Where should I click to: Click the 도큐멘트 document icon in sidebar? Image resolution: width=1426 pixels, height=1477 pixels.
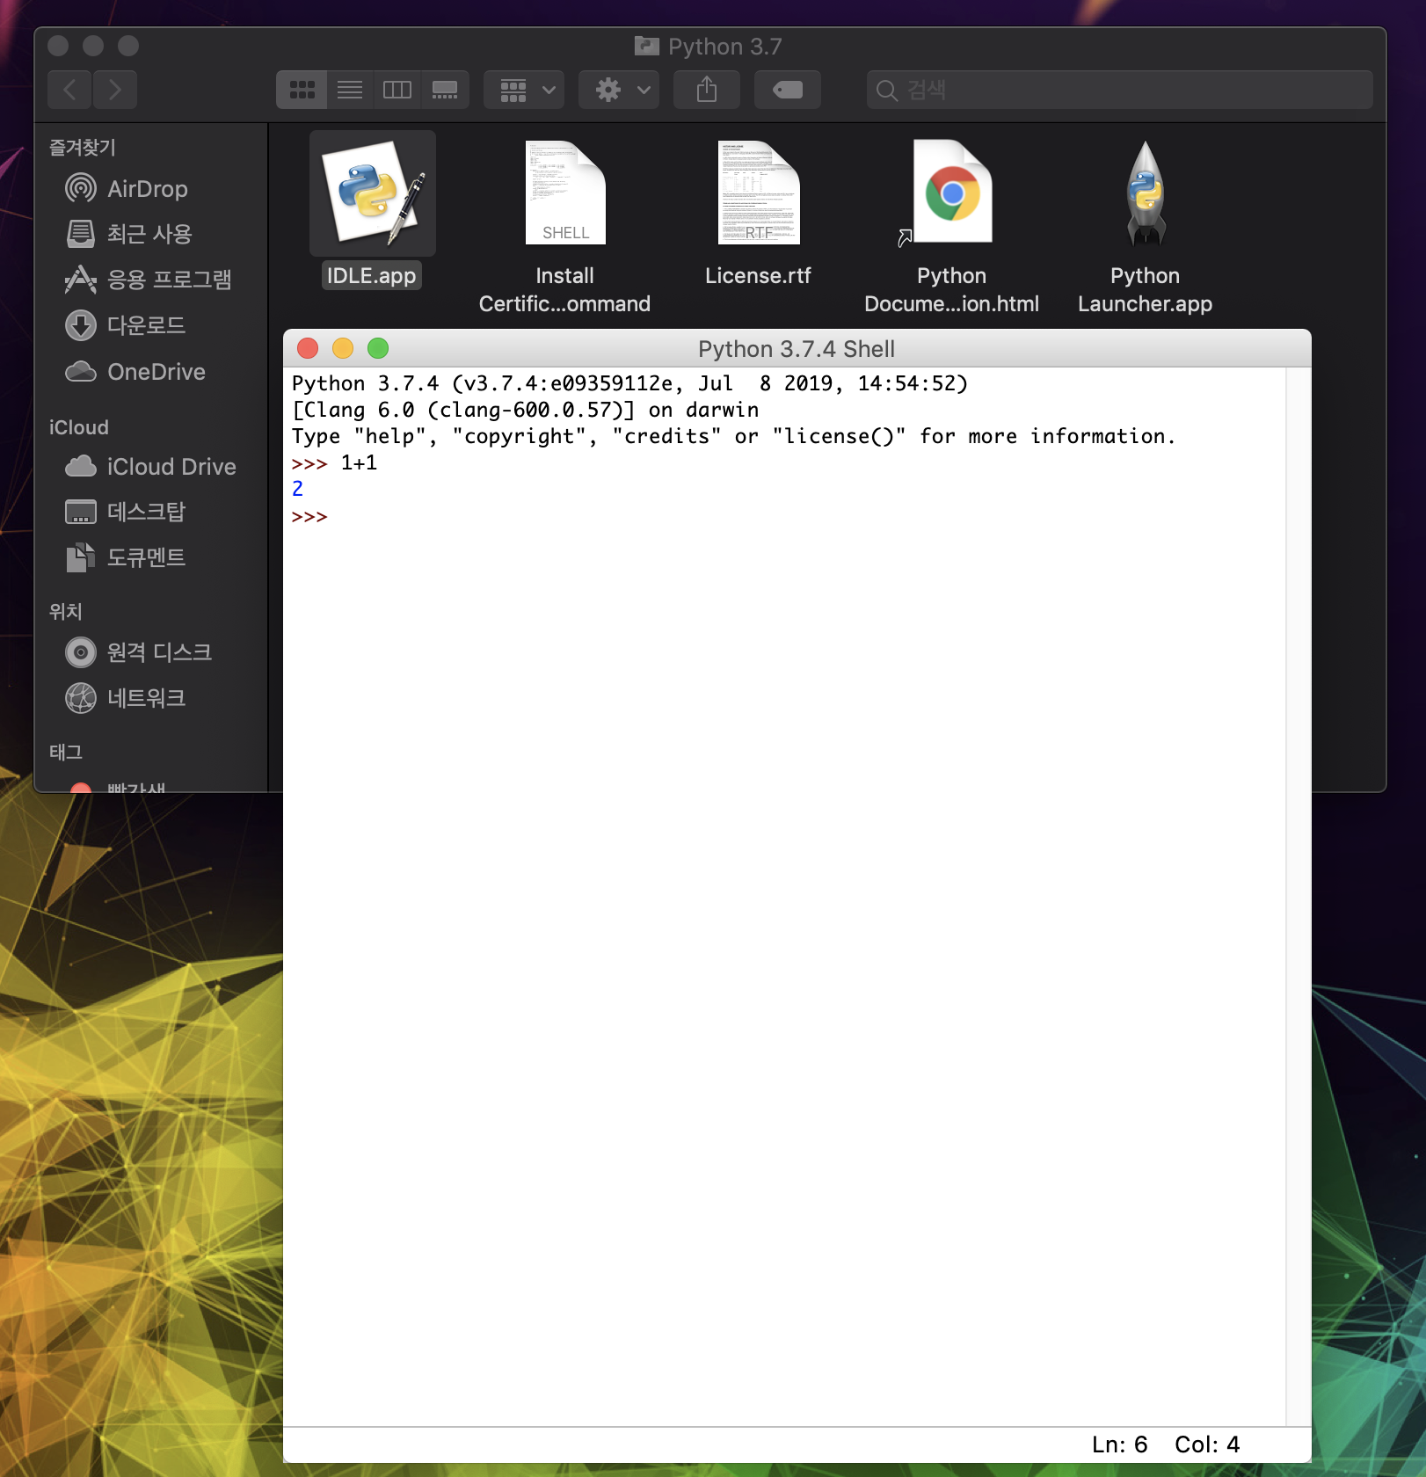tap(81, 557)
